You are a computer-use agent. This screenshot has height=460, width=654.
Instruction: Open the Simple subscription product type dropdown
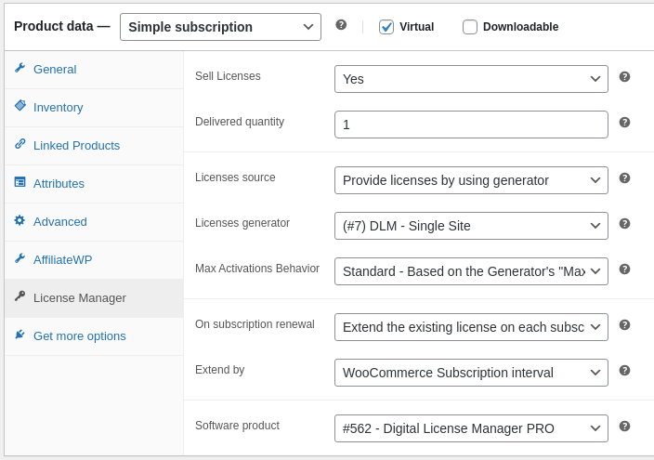220,27
